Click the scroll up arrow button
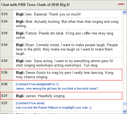 point(124,12)
